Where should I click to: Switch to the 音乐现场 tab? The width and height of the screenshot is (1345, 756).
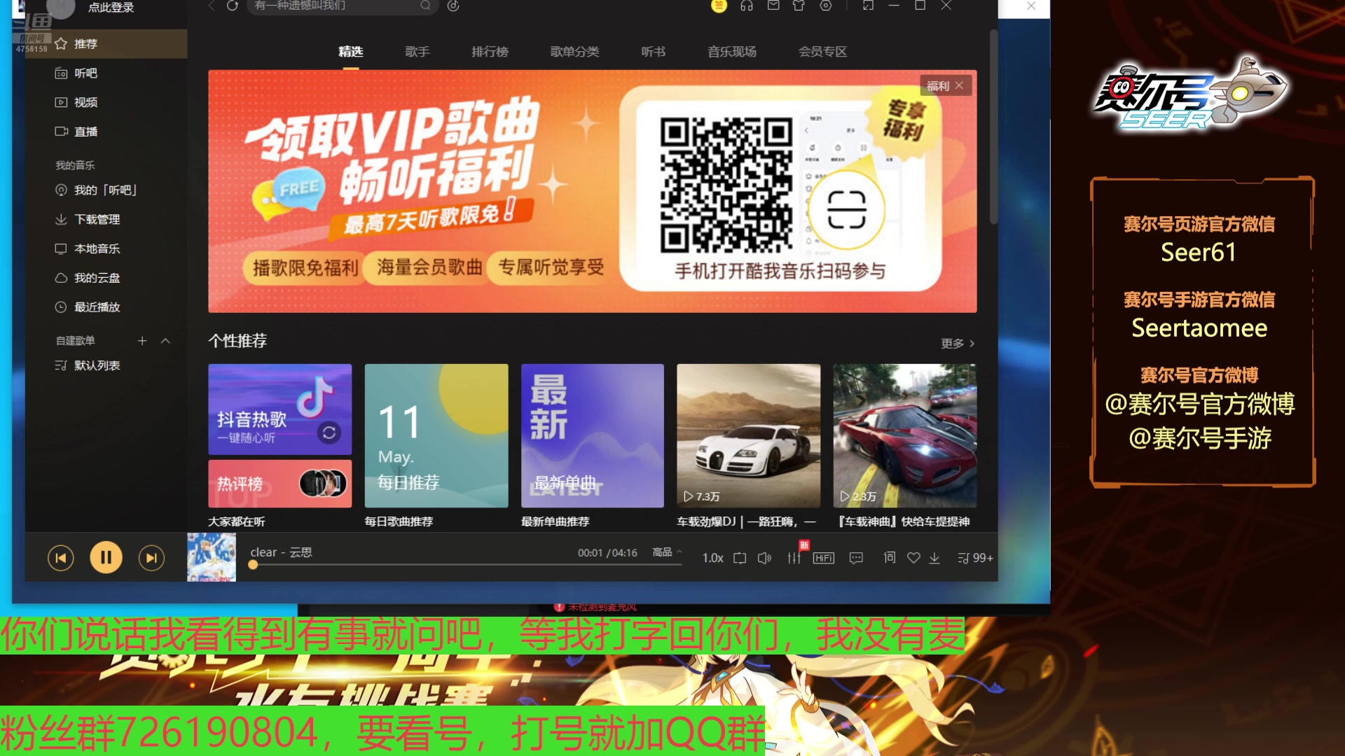coord(732,52)
